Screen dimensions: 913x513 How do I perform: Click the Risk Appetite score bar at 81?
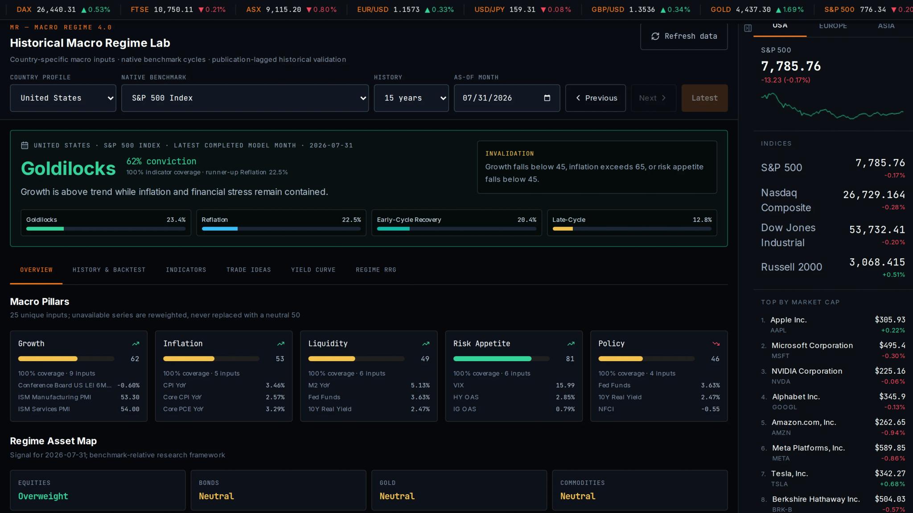(x=502, y=358)
